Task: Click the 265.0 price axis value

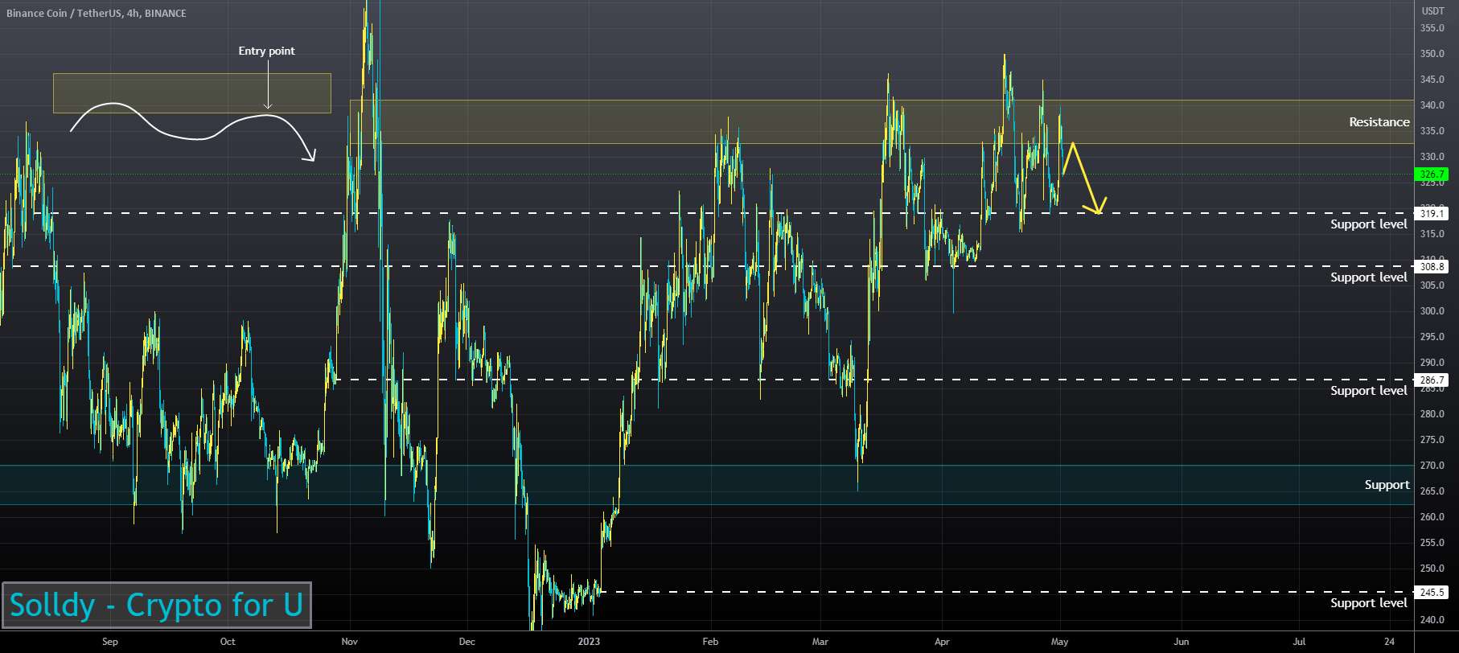Action: (1432, 491)
